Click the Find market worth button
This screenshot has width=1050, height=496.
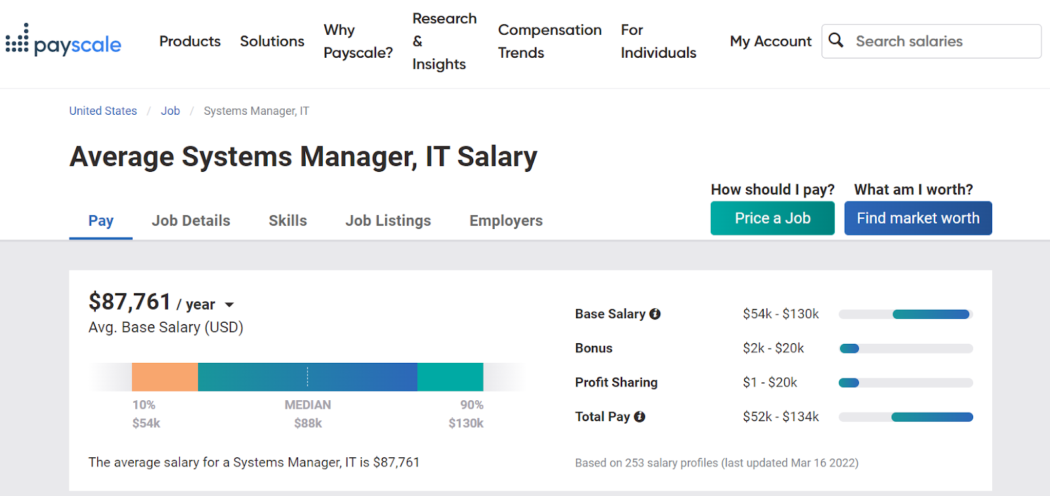(x=917, y=218)
